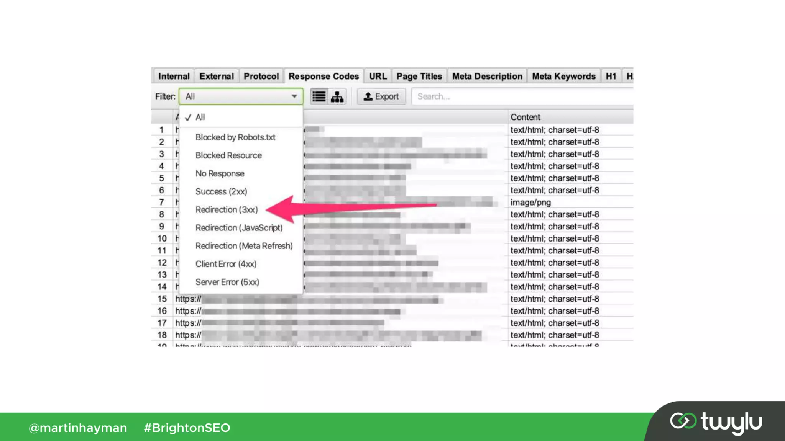Open the Internal tab
The image size is (785, 441).
(174, 76)
